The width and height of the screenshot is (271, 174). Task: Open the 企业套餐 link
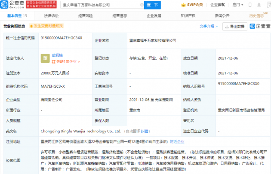(x=218, y=5)
